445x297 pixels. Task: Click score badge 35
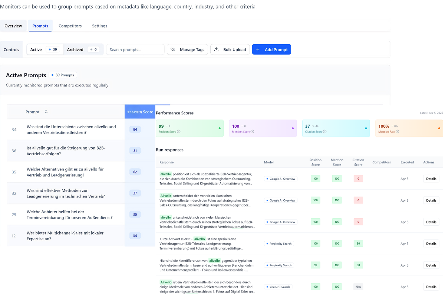pyautogui.click(x=135, y=215)
